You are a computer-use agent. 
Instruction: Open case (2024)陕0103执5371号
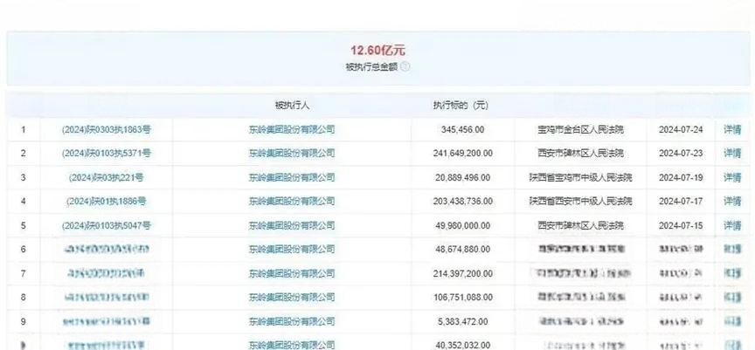pyautogui.click(x=107, y=154)
